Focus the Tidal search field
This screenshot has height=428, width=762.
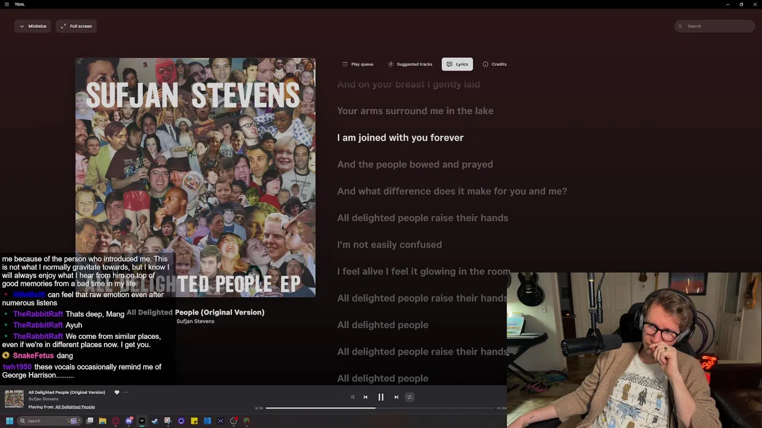pos(714,26)
